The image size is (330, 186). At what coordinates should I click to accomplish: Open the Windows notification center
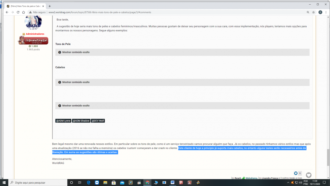point(324,182)
